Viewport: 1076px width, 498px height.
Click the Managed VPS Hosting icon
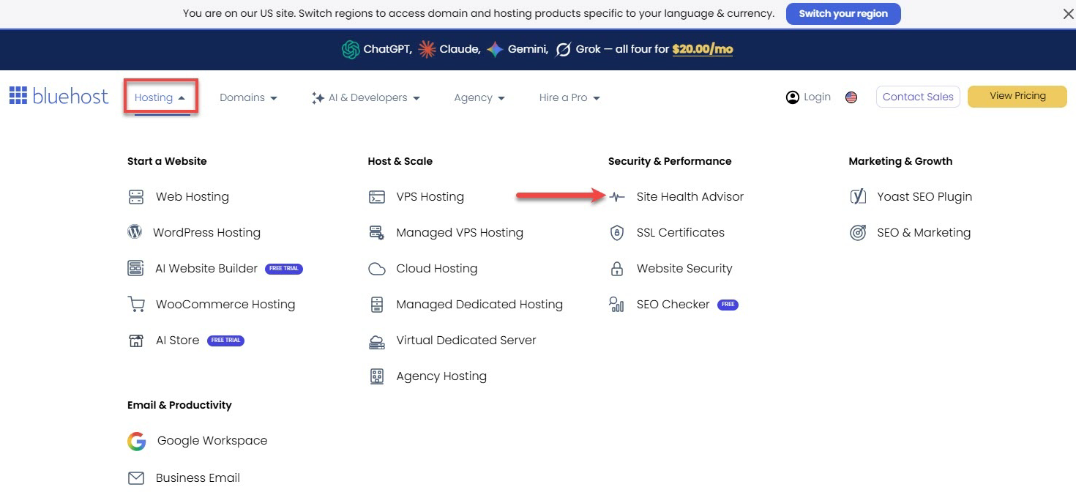[377, 233]
